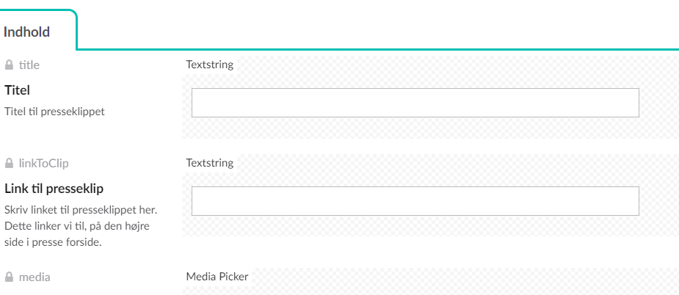Click the lock icon beside title alias
Viewport: 679px width, 295px height.
click(x=9, y=65)
